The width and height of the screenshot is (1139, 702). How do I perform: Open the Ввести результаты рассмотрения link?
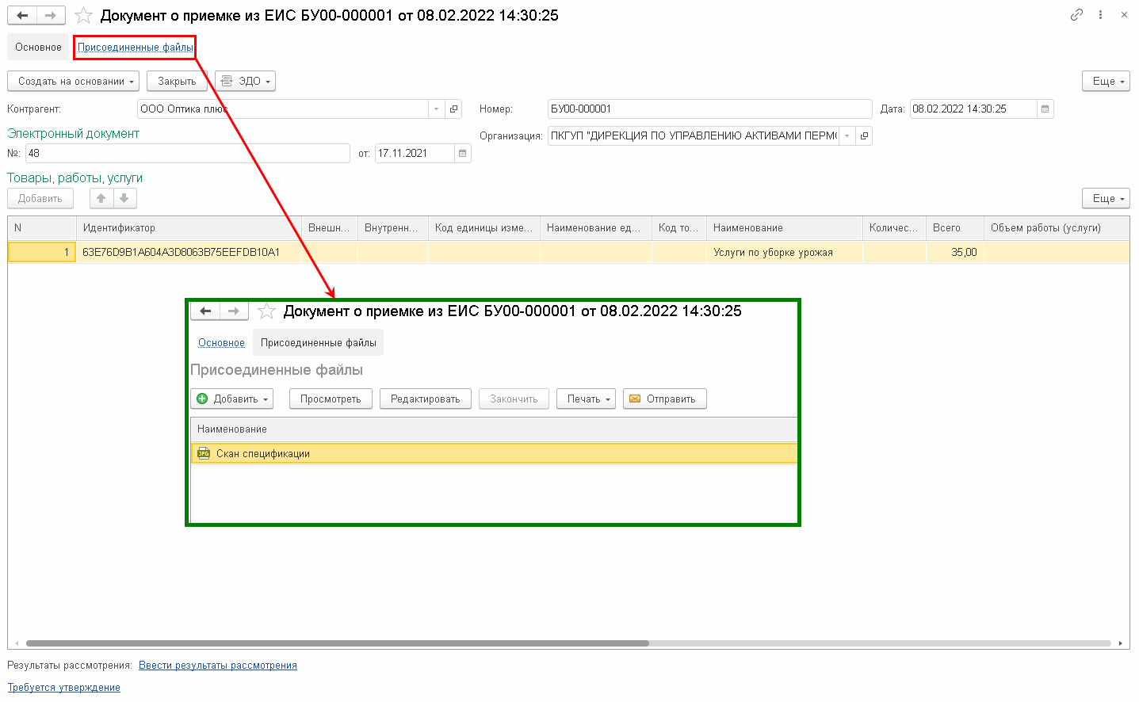click(x=218, y=666)
